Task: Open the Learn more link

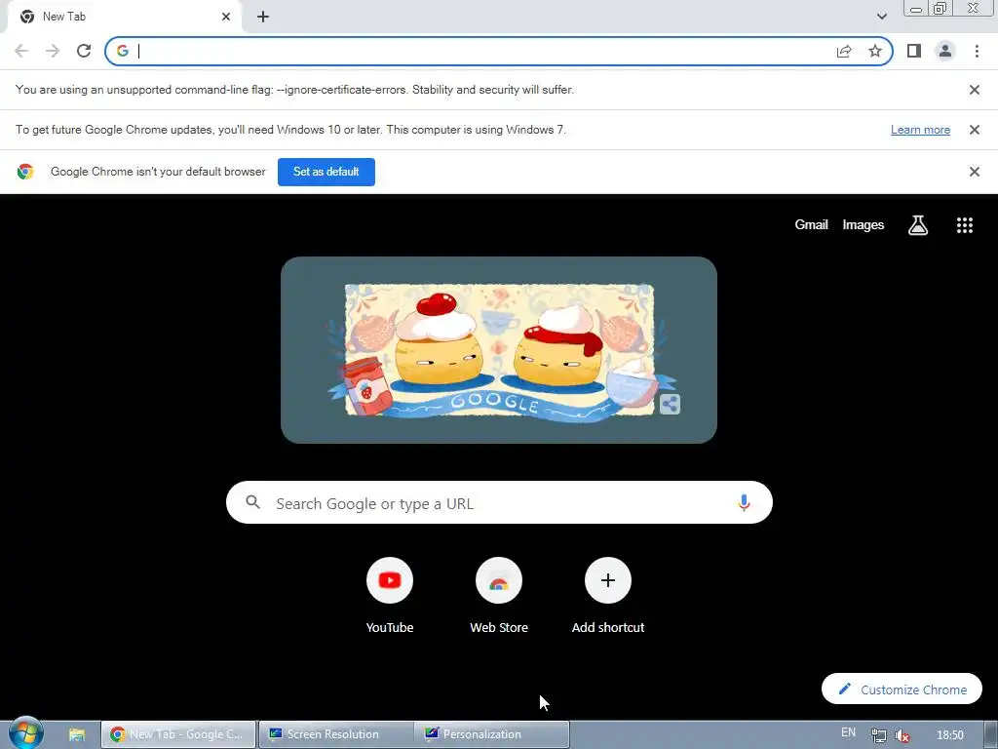Action: coord(920,130)
